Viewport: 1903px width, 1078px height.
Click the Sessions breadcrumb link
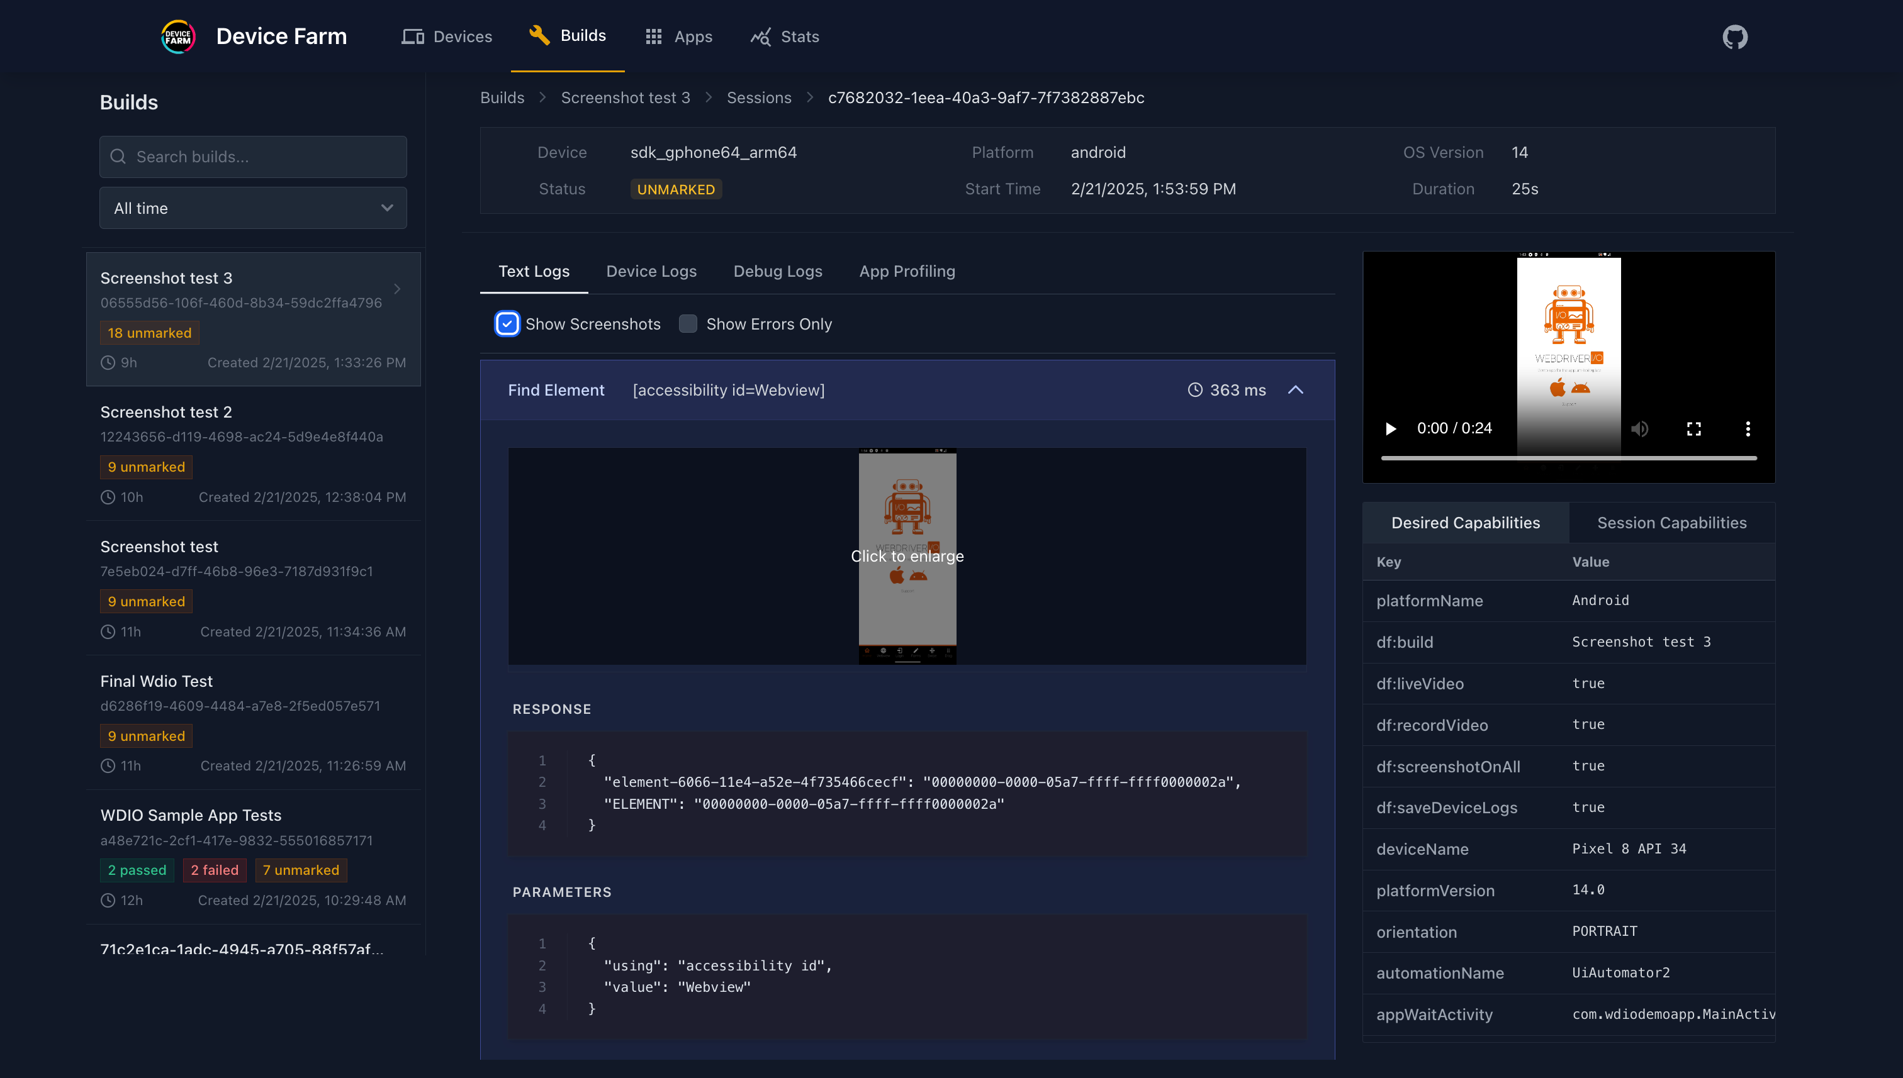[x=758, y=97]
